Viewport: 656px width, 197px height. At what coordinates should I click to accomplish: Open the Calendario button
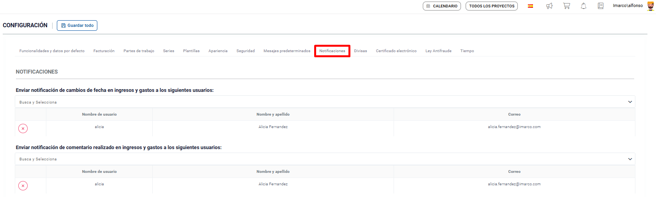[x=441, y=6]
